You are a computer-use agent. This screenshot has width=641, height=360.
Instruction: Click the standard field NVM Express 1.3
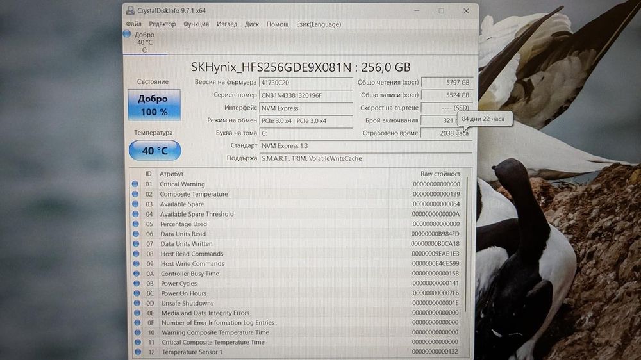[x=366, y=146]
